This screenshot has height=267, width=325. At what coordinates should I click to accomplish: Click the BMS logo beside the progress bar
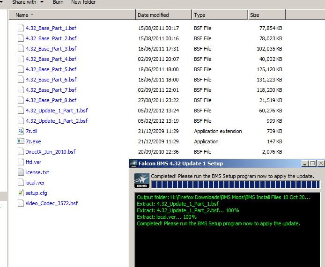[142, 180]
